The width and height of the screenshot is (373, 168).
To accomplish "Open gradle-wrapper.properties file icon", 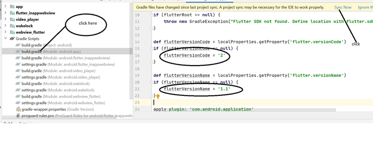I will tap(18, 109).
